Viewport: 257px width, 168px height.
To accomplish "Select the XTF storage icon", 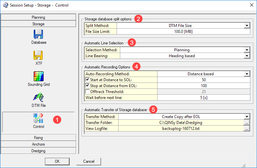I will (39, 55).
